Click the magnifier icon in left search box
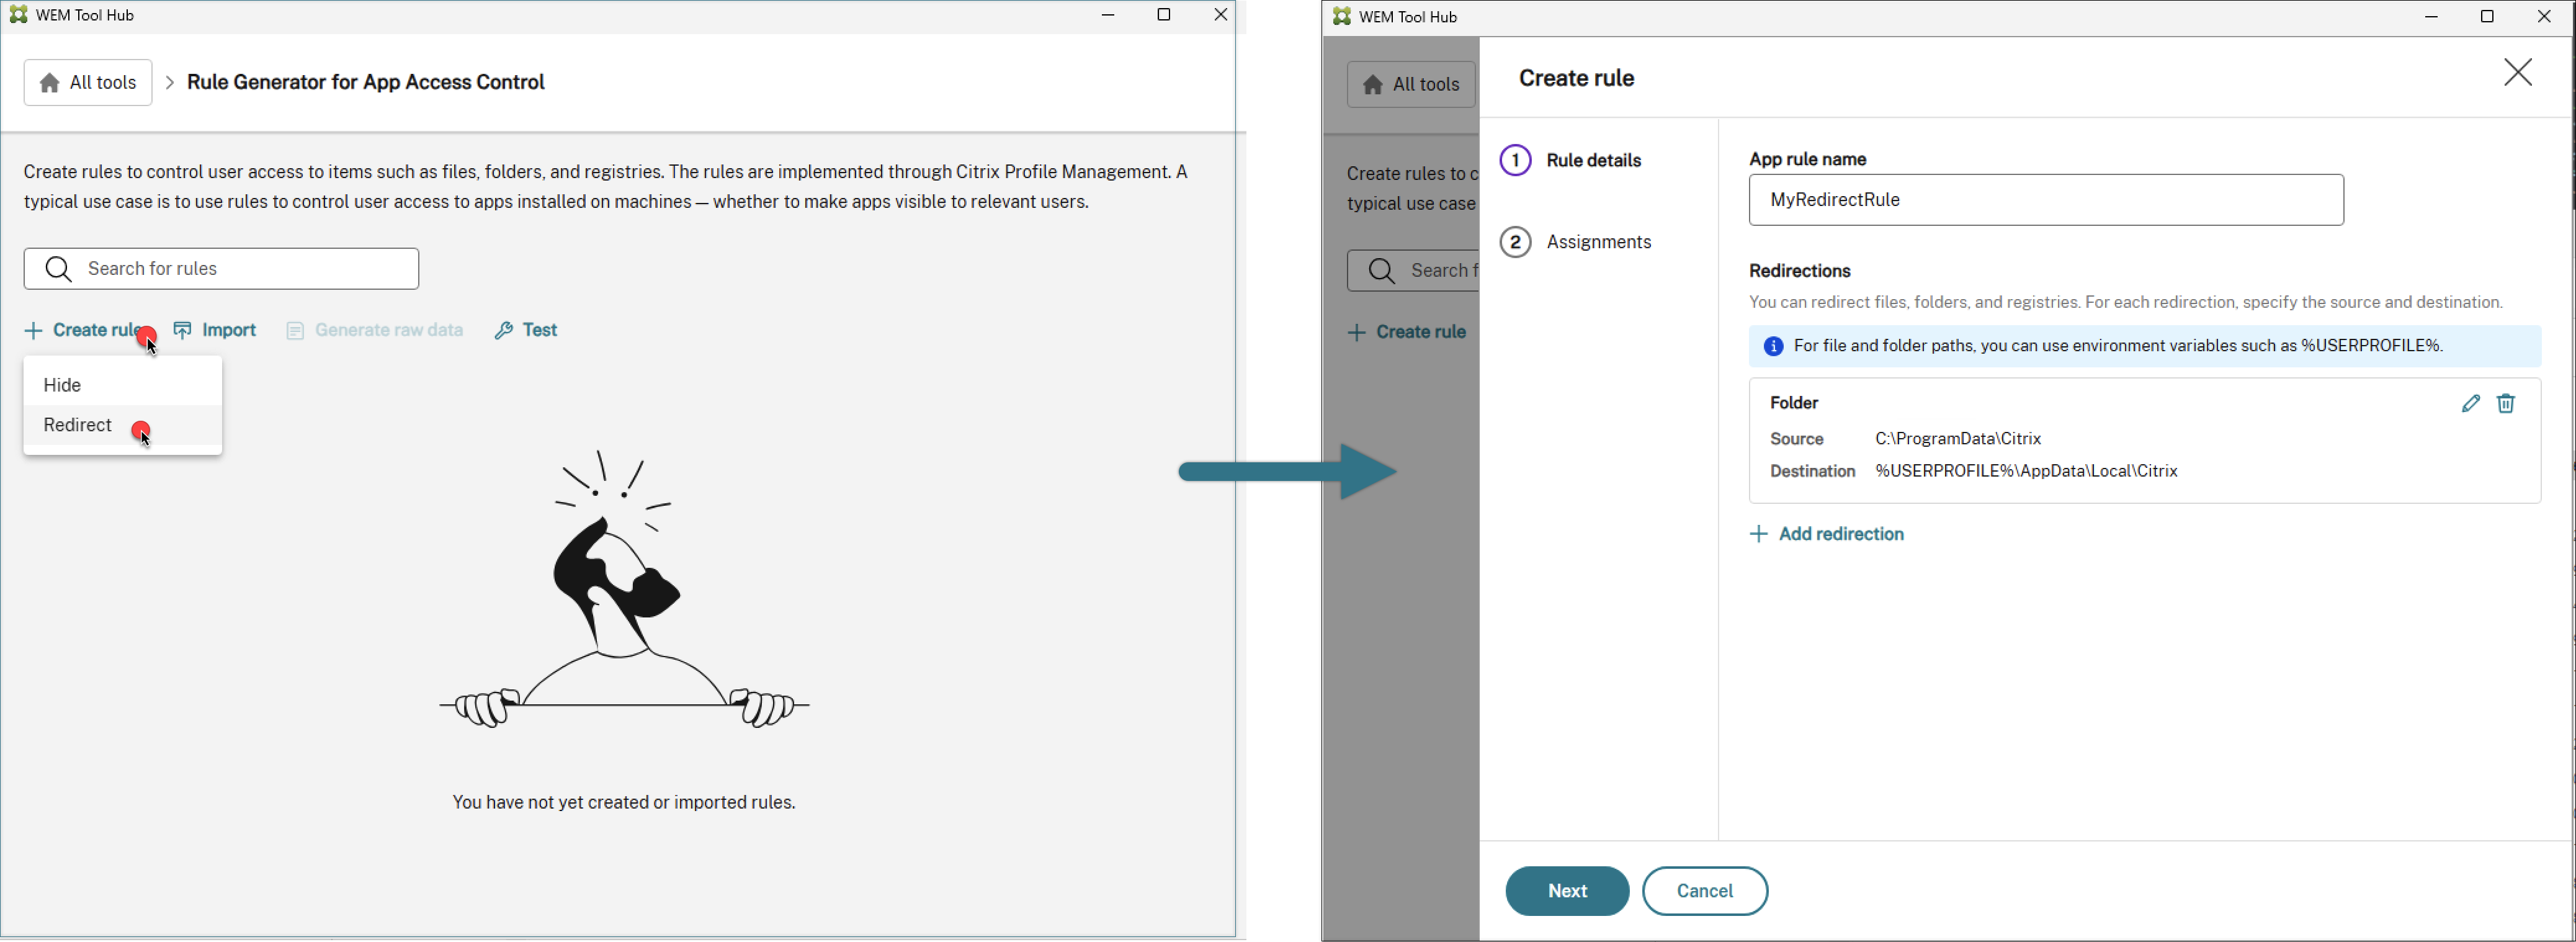The height and width of the screenshot is (942, 2576). 58,270
